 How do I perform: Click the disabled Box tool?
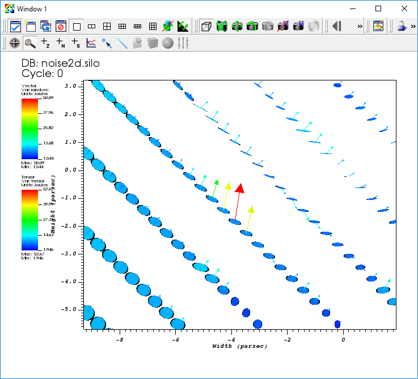pyautogui.click(x=153, y=43)
